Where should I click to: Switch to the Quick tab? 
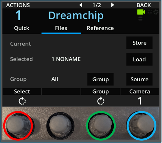click(22, 28)
